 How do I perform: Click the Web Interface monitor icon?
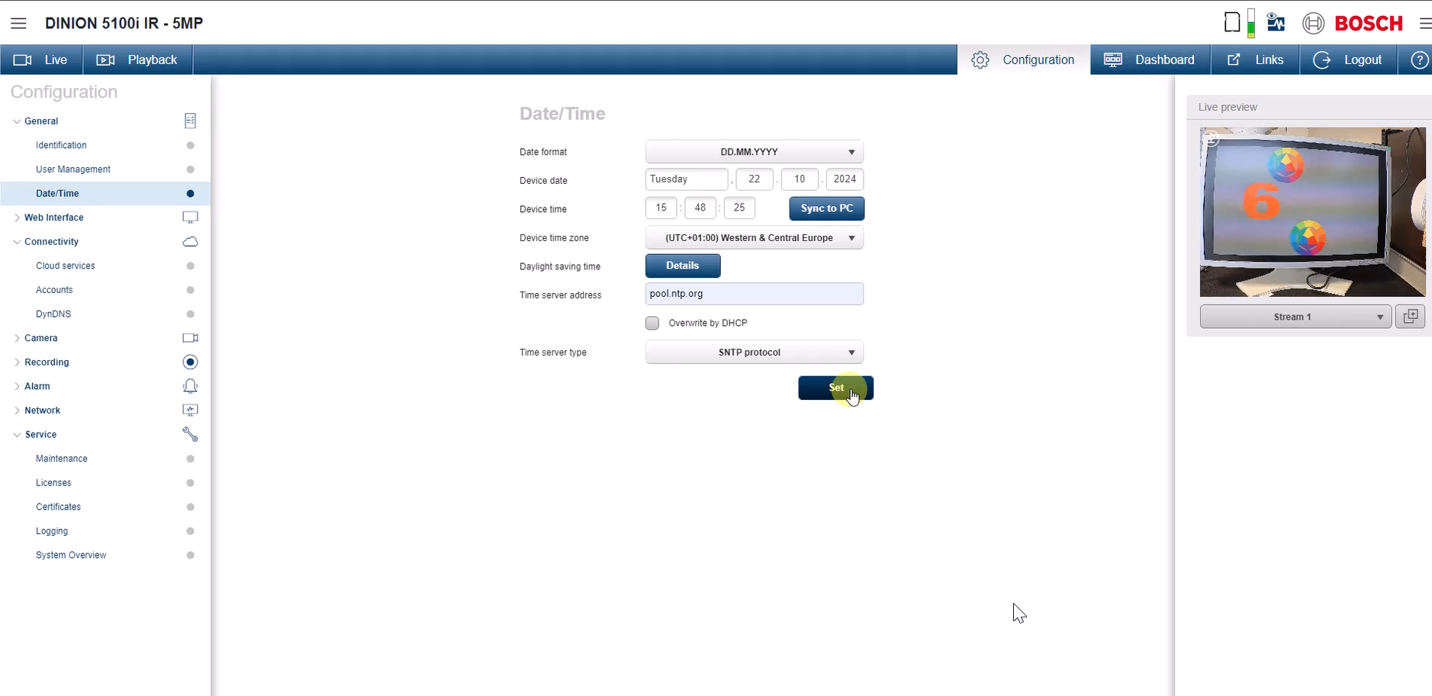coord(190,217)
